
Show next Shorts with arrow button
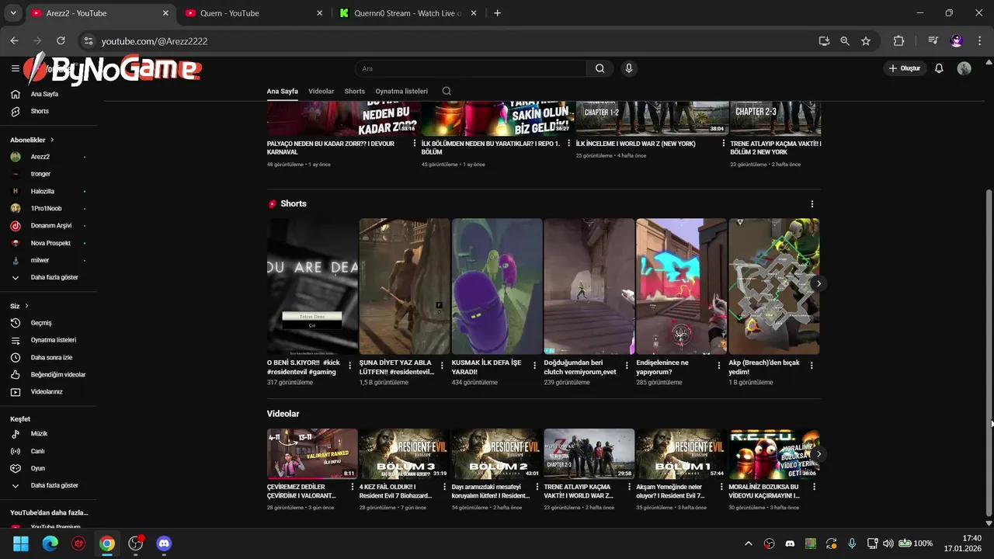point(818,283)
